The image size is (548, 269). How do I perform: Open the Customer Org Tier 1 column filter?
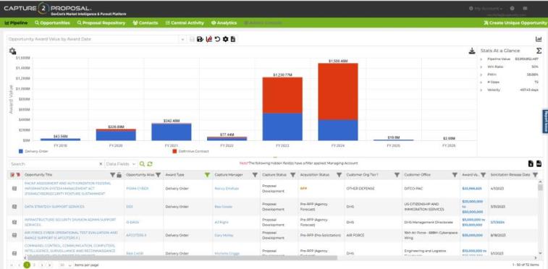tap(397, 175)
